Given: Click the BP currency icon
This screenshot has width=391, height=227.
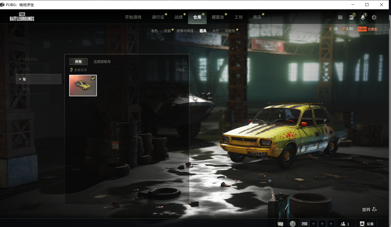Looking at the screenshot, I should (x=343, y=29).
